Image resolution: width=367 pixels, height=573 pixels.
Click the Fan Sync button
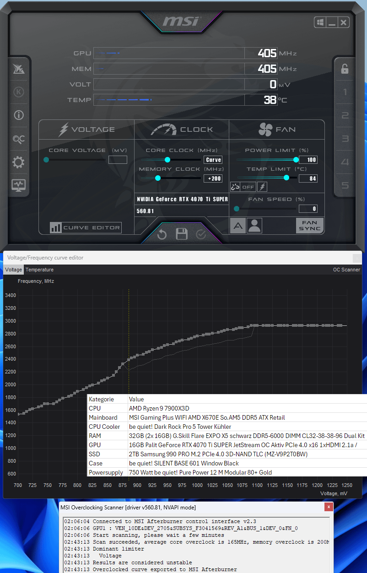[x=310, y=226]
